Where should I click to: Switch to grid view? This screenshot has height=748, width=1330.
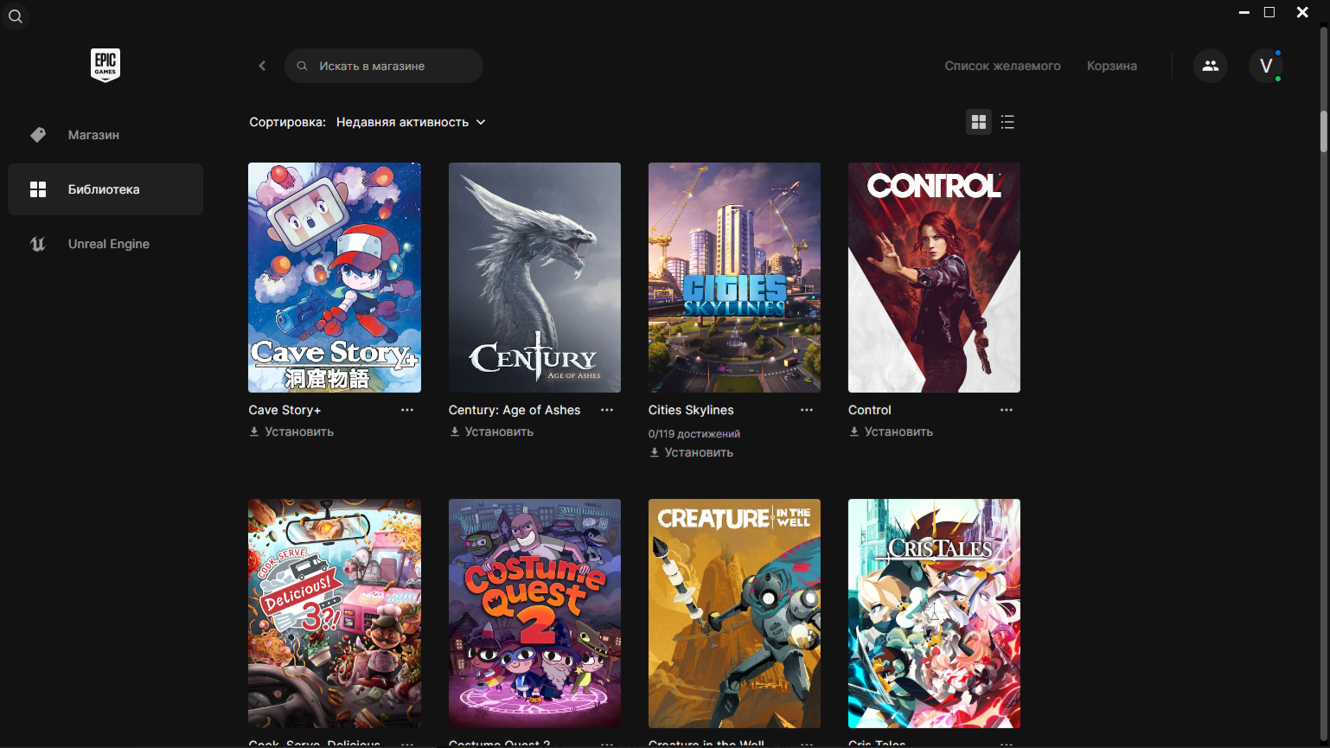979,122
